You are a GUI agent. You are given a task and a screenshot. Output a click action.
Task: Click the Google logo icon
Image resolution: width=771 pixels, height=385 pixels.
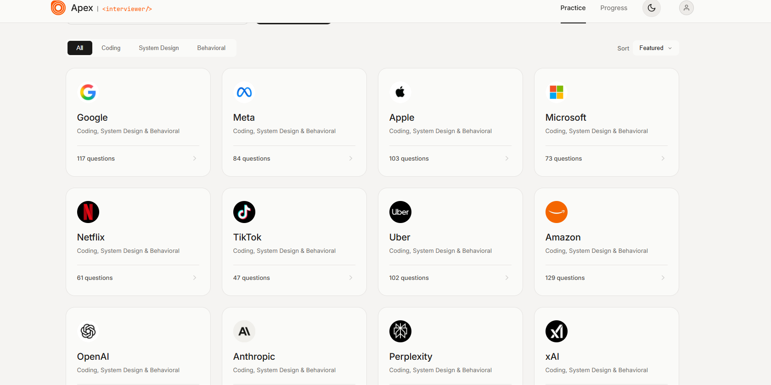88,92
